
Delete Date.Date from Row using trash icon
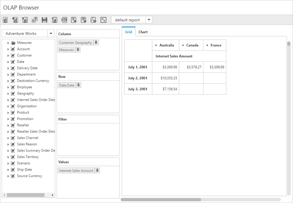[x=79, y=85]
